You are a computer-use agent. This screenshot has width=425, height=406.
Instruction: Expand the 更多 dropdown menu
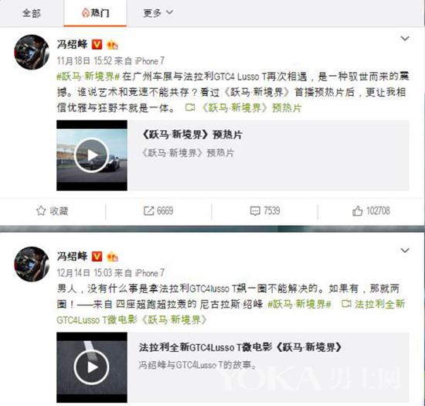point(158,12)
